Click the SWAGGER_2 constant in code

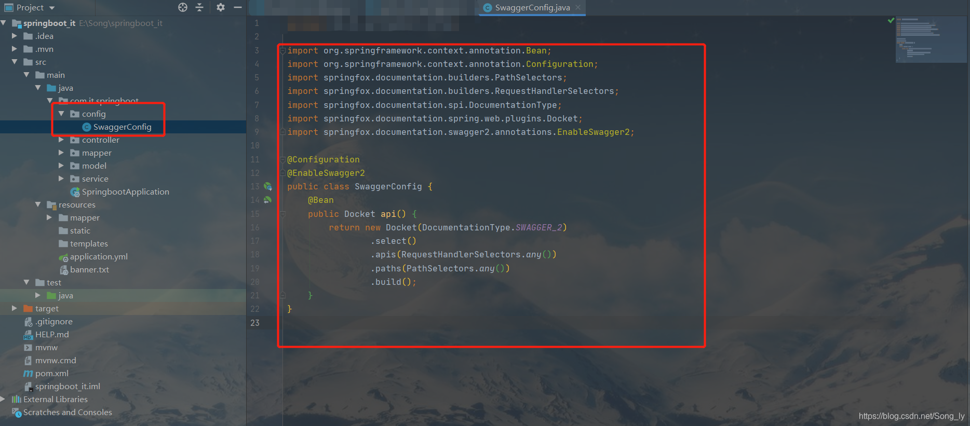[538, 227]
